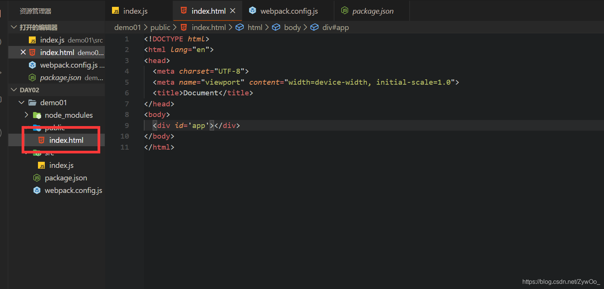Click Node icon beside package.json in open editors
Screen dimensions: 604x289
tap(33, 77)
